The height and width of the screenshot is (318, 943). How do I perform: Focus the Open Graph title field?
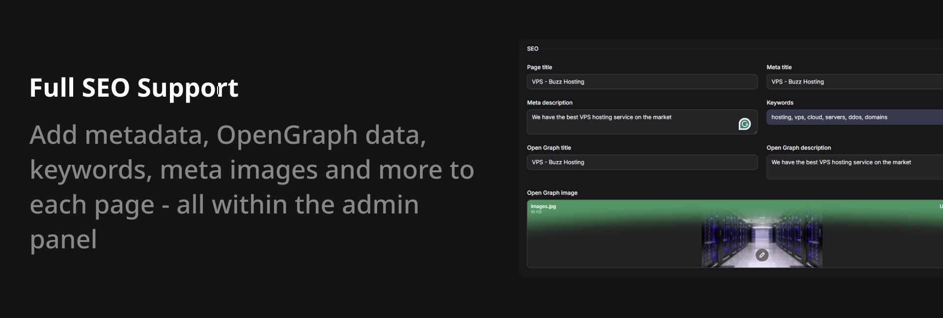click(641, 162)
